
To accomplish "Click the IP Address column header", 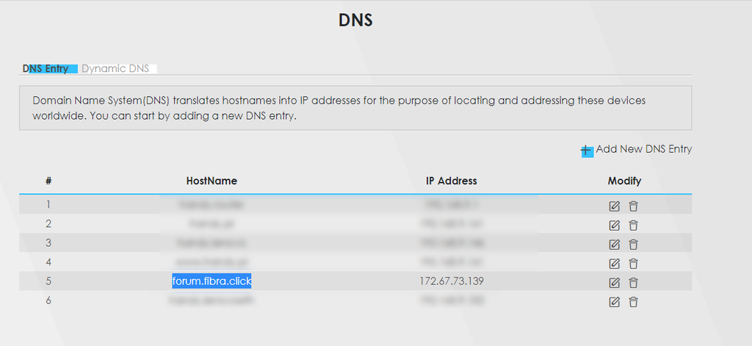I will (451, 181).
